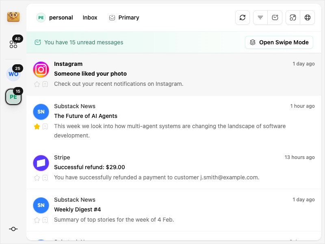
Task: Click the 1 hour ago timestamp
Action: (x=302, y=106)
